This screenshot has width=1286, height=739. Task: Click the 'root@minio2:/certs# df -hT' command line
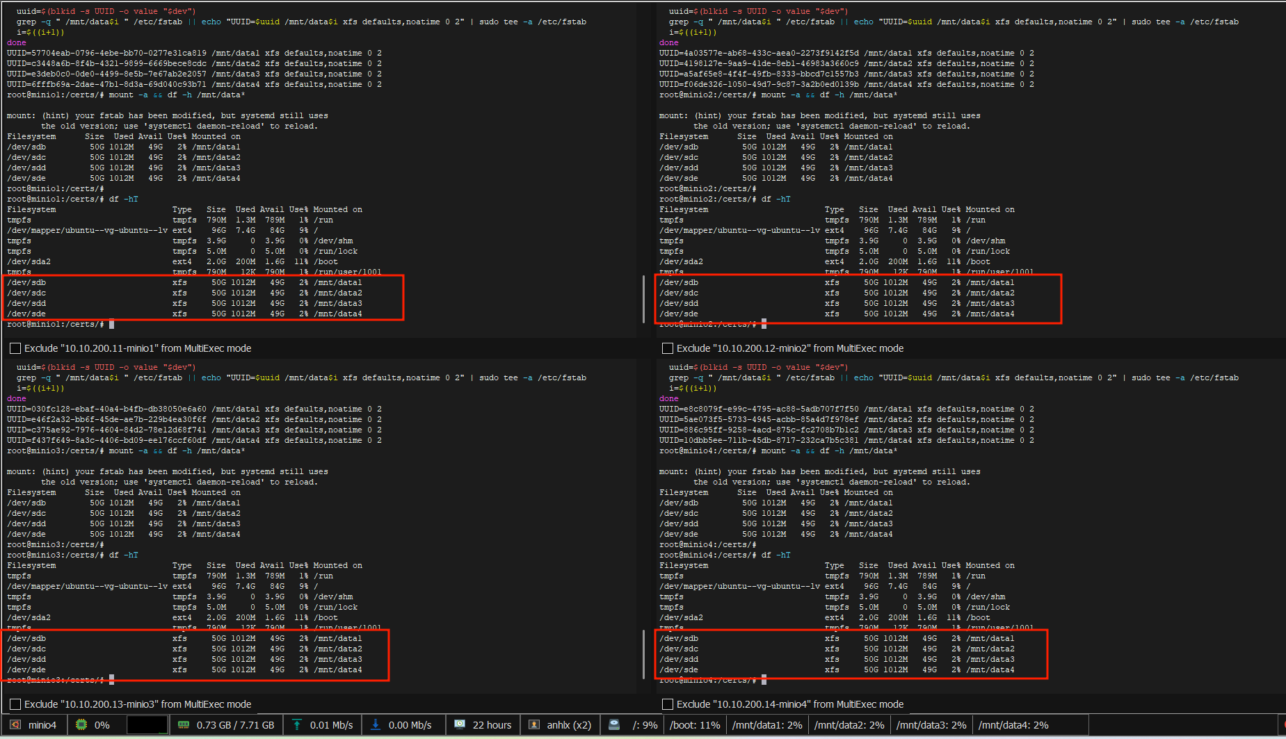click(x=725, y=199)
